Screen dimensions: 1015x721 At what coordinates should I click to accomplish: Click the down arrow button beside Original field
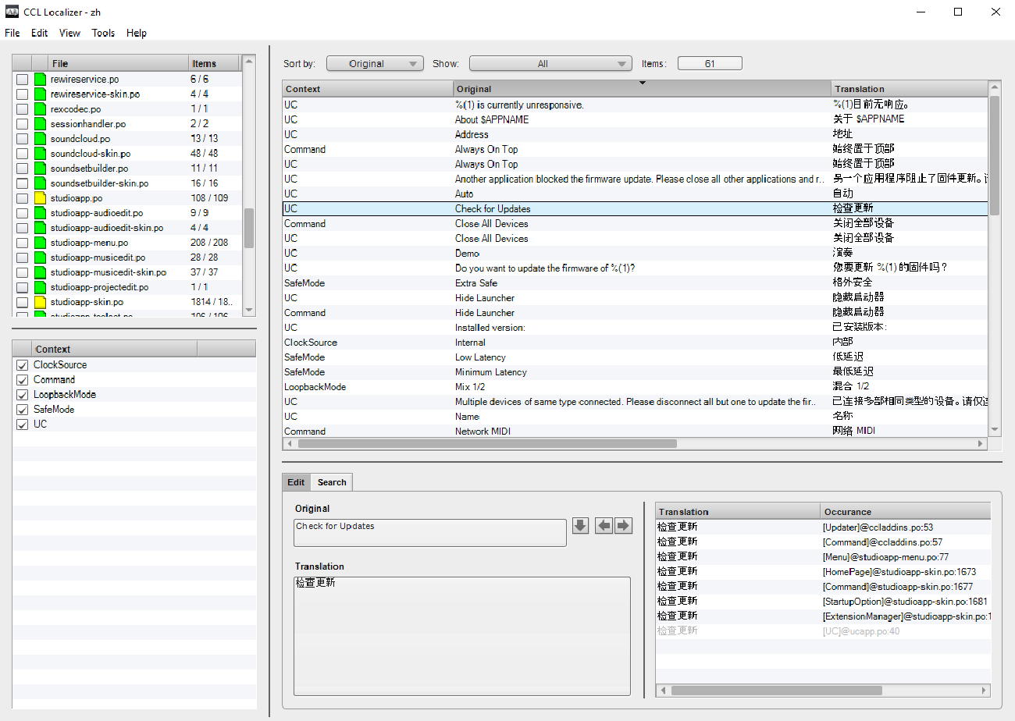tap(580, 526)
